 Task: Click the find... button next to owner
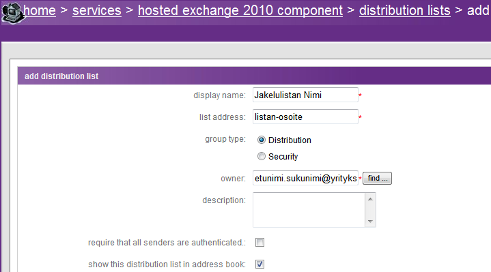(x=377, y=178)
